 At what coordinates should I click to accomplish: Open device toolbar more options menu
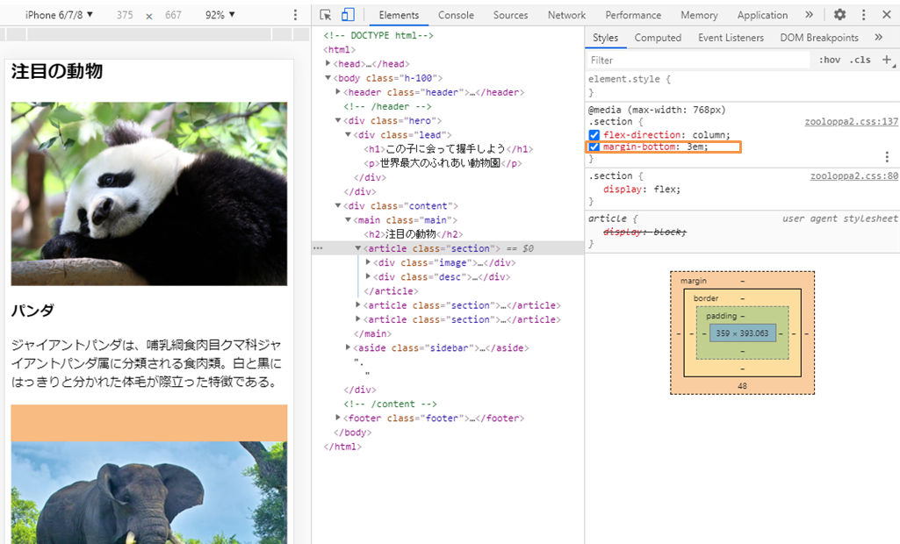pyautogui.click(x=296, y=15)
